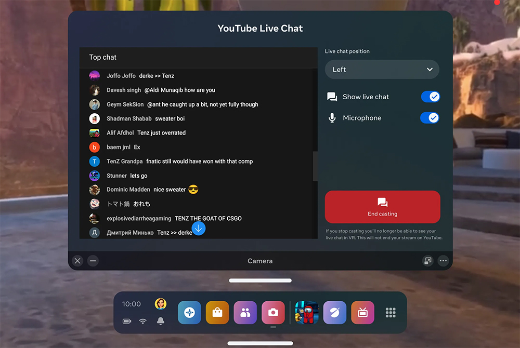Screen dimensions: 520x348
Task: Pop the window into picture-in-picture mode
Action: tap(427, 261)
